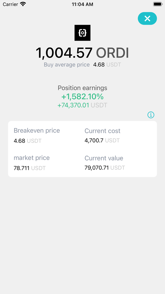The width and height of the screenshot is (165, 294).
Task: Tap the battery indicator in status bar
Action: [157, 4]
